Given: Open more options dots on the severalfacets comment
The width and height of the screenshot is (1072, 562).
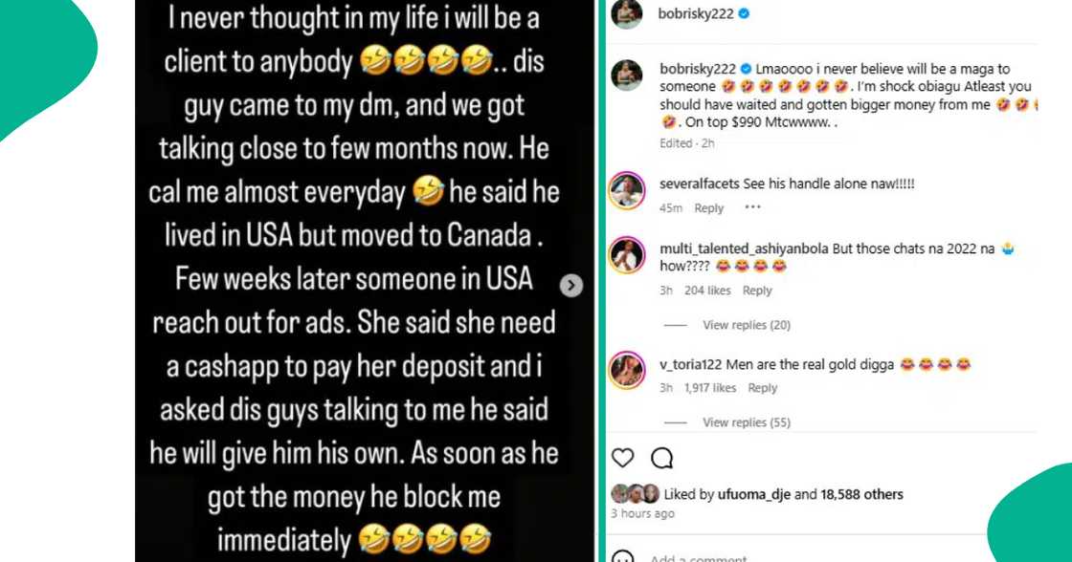Looking at the screenshot, I should (x=752, y=207).
